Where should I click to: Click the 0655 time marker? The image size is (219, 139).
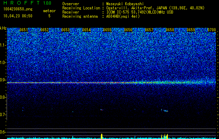click(x=107, y=30)
